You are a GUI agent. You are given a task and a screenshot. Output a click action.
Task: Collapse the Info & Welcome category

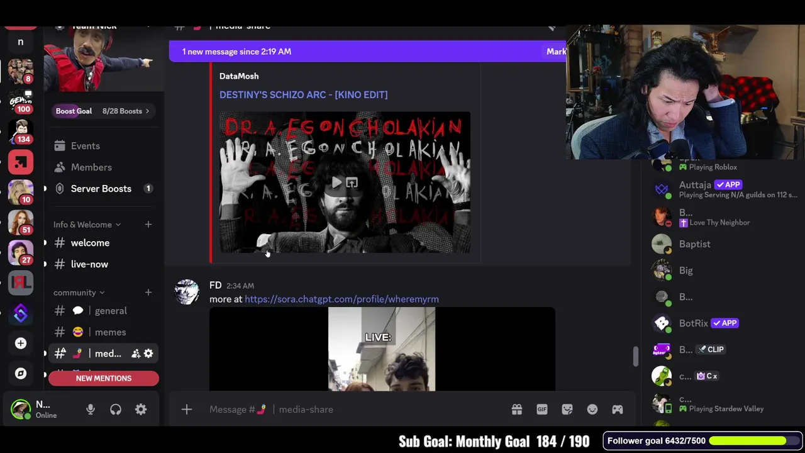click(x=87, y=225)
